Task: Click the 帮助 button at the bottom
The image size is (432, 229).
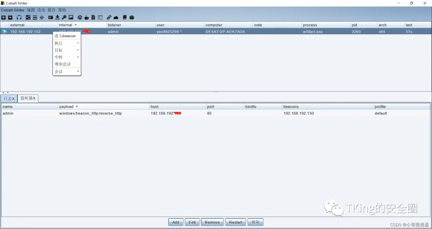Action: pos(255,222)
